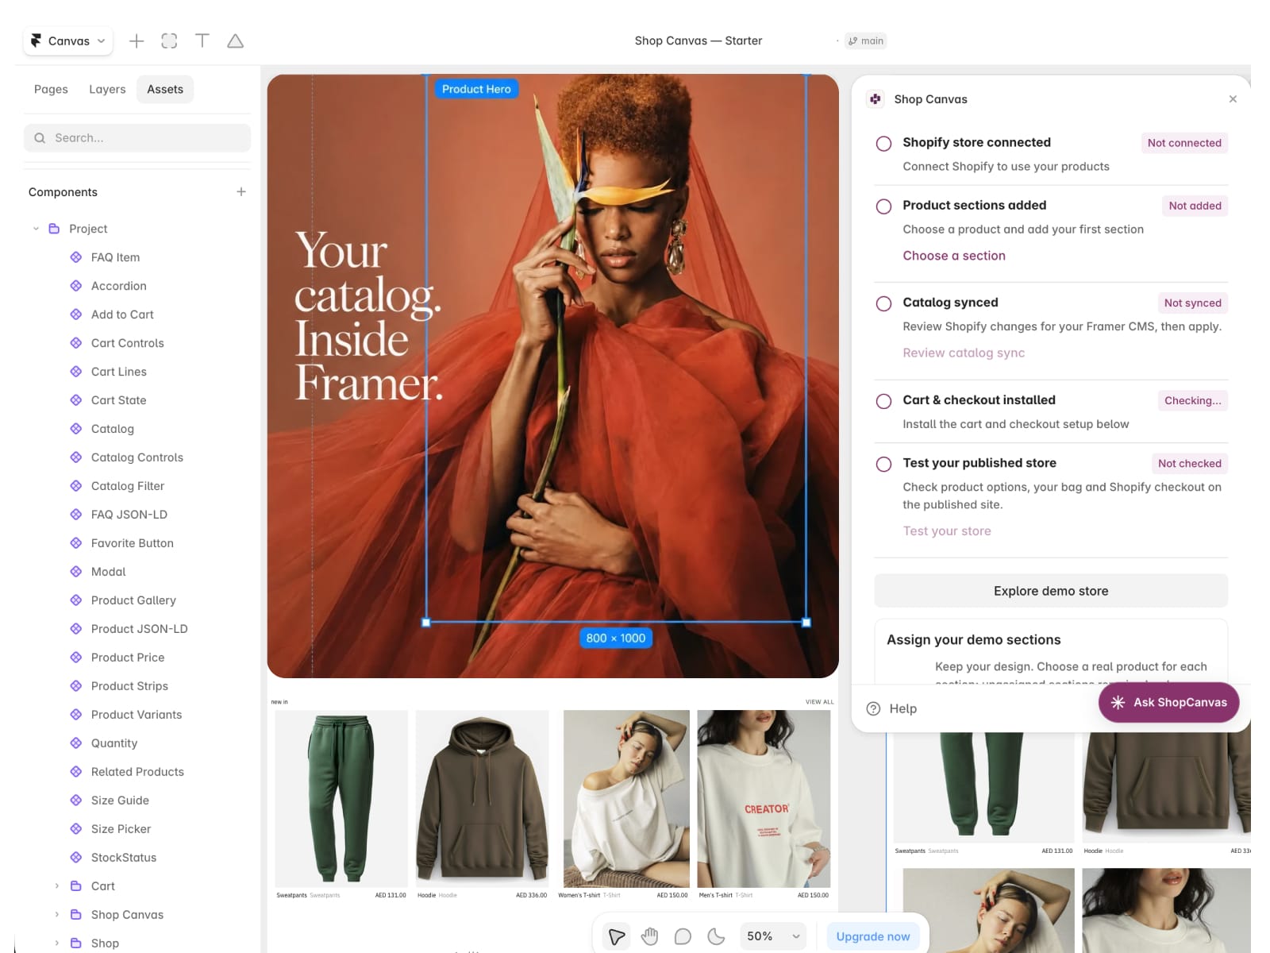The height and width of the screenshot is (953, 1270).
Task: Select the comment bubble tool
Action: tap(683, 936)
